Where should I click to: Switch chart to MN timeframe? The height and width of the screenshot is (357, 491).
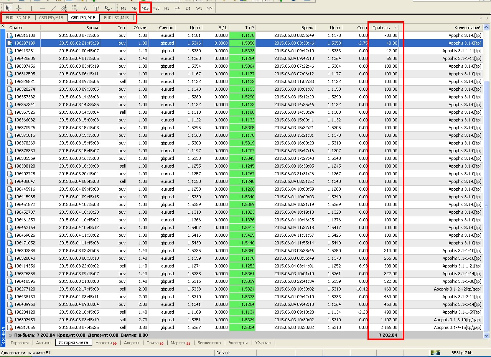click(209, 8)
